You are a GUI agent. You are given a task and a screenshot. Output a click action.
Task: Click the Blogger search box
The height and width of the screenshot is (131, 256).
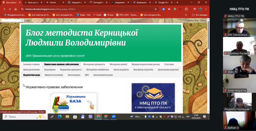pos(12,20)
